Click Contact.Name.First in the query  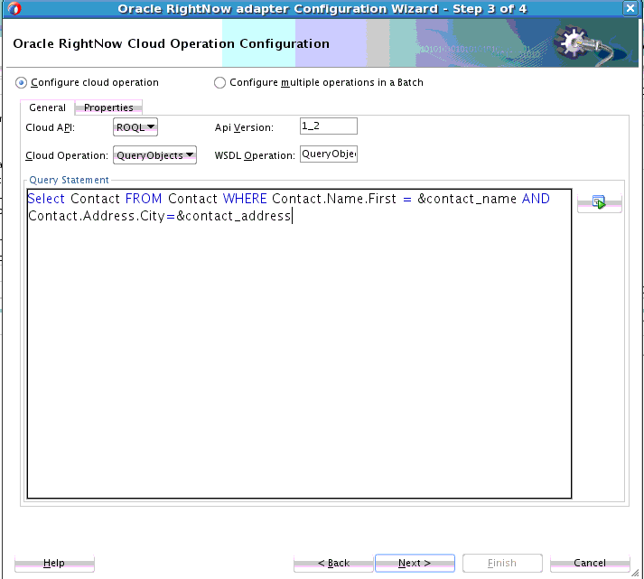(x=334, y=199)
